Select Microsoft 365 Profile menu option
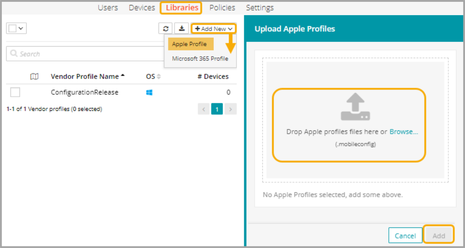Viewport: 465px width, 248px height. 200,59
